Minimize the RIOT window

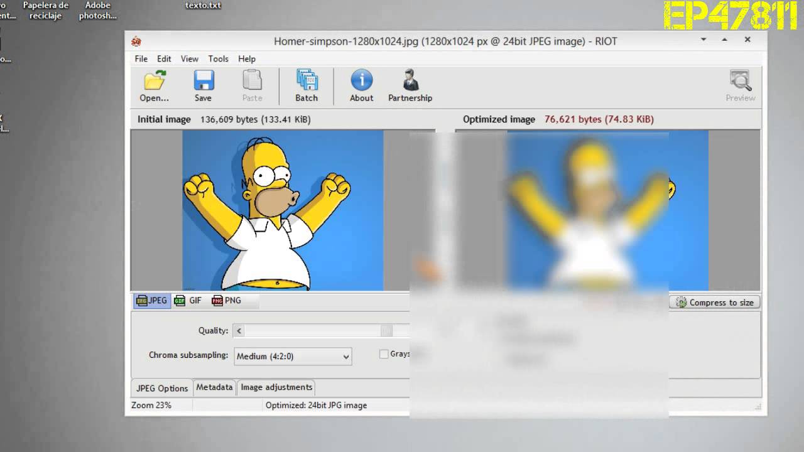click(703, 40)
